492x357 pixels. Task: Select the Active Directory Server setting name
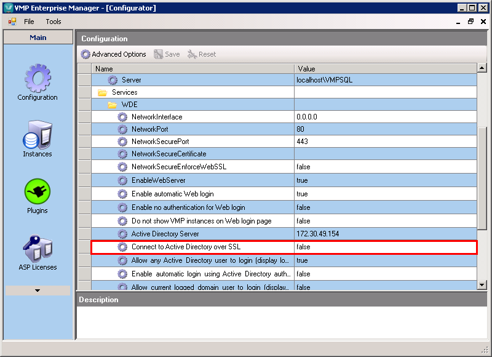[x=165, y=234]
